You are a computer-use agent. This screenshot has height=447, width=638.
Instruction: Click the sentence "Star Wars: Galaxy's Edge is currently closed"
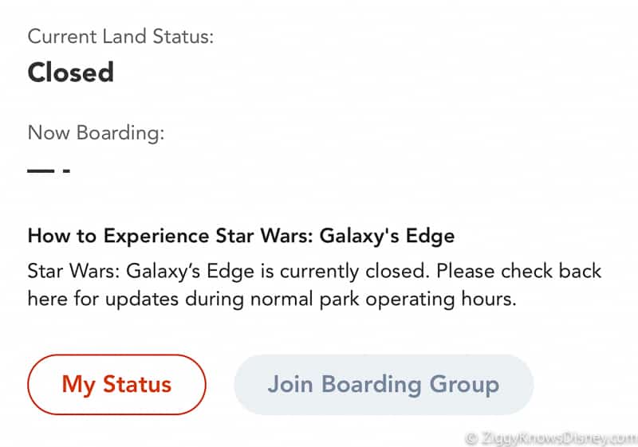tap(228, 272)
